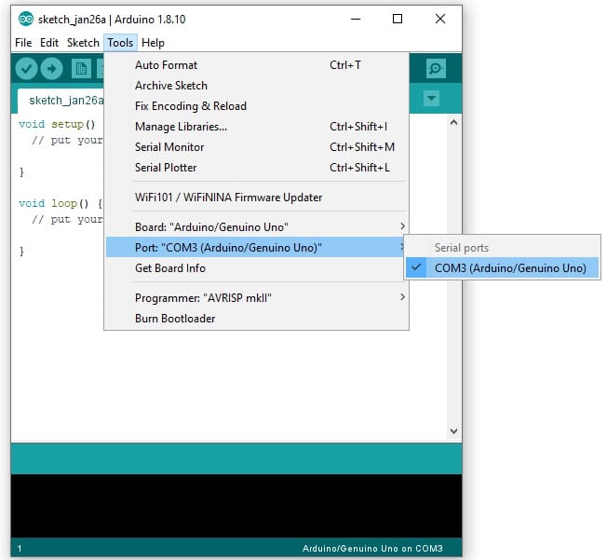The height and width of the screenshot is (560, 607).
Task: Click the void loop() code line
Action: coord(61,203)
